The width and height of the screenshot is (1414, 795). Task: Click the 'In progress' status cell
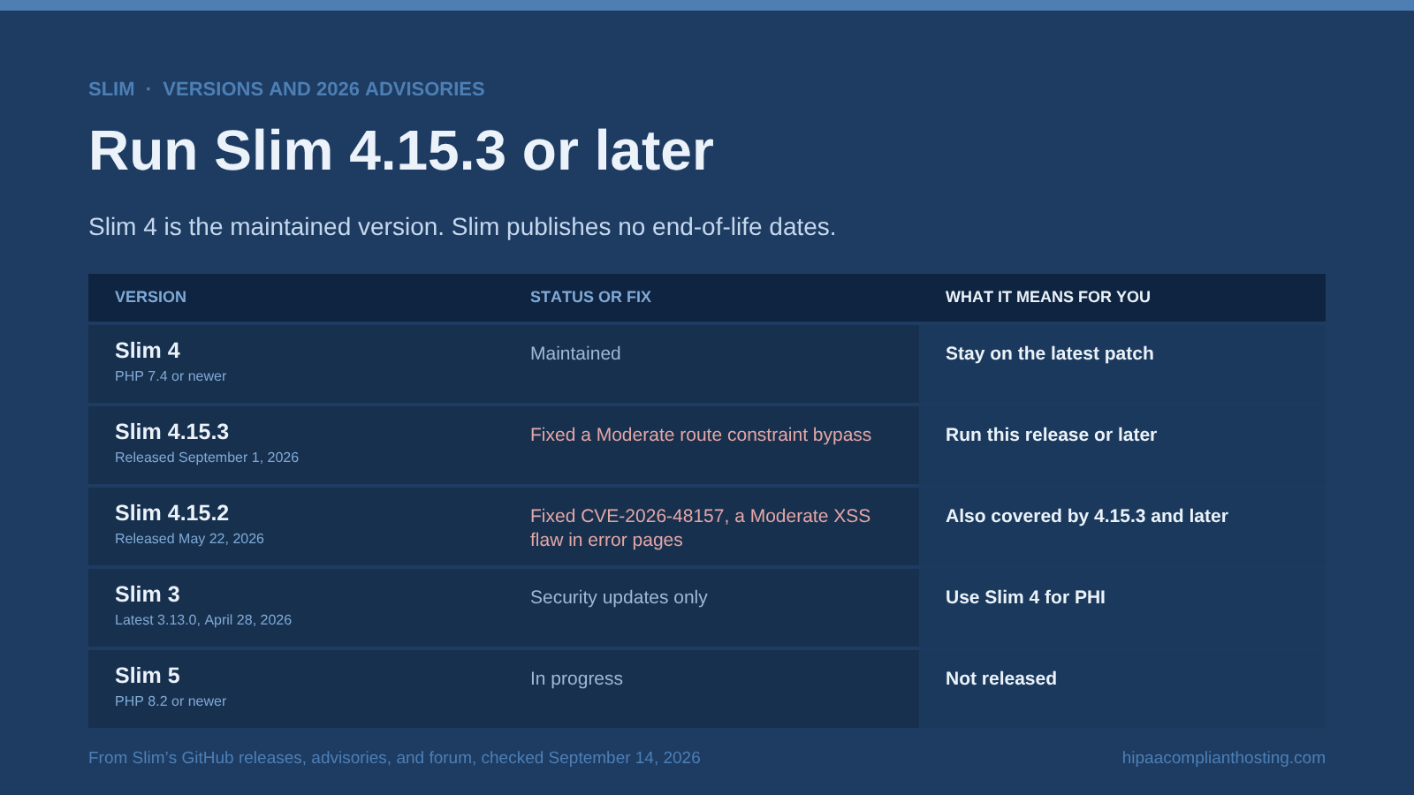coord(576,678)
